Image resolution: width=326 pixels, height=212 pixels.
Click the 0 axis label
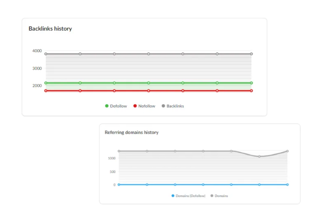pyautogui.click(x=114, y=185)
